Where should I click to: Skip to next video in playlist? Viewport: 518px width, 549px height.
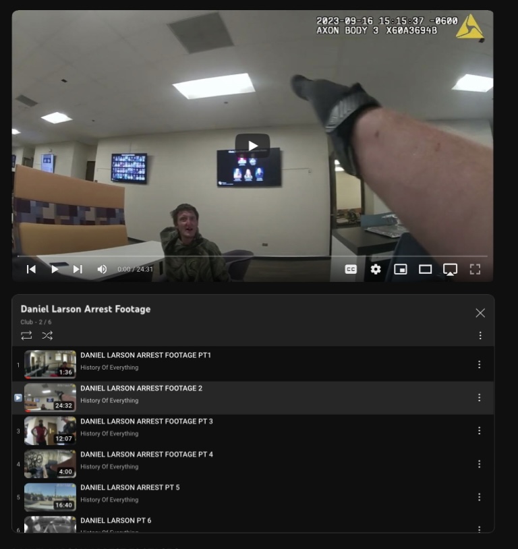click(78, 269)
